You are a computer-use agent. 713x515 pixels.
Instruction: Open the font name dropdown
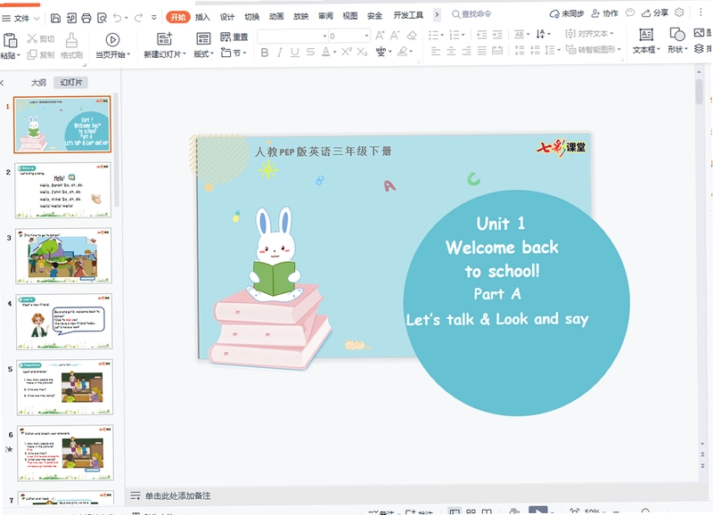324,36
